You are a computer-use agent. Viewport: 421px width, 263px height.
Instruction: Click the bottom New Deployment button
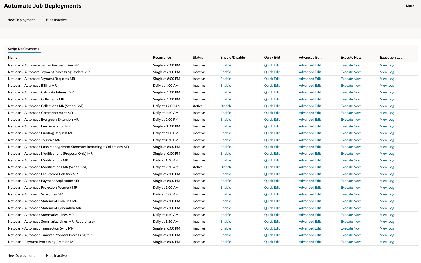pos(21,255)
